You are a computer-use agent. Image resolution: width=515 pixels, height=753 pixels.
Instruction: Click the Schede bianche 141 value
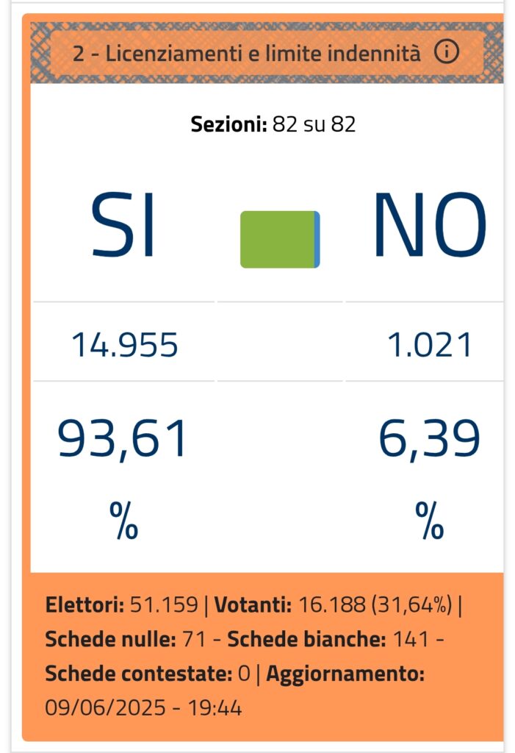[x=411, y=639]
